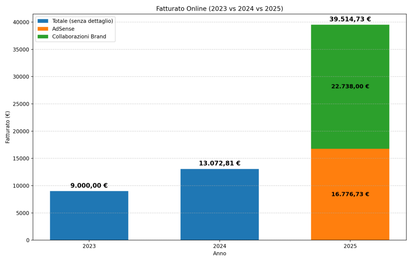412x262 pixels.
Task: Click the blue 2024 bar
Action: coord(219,205)
